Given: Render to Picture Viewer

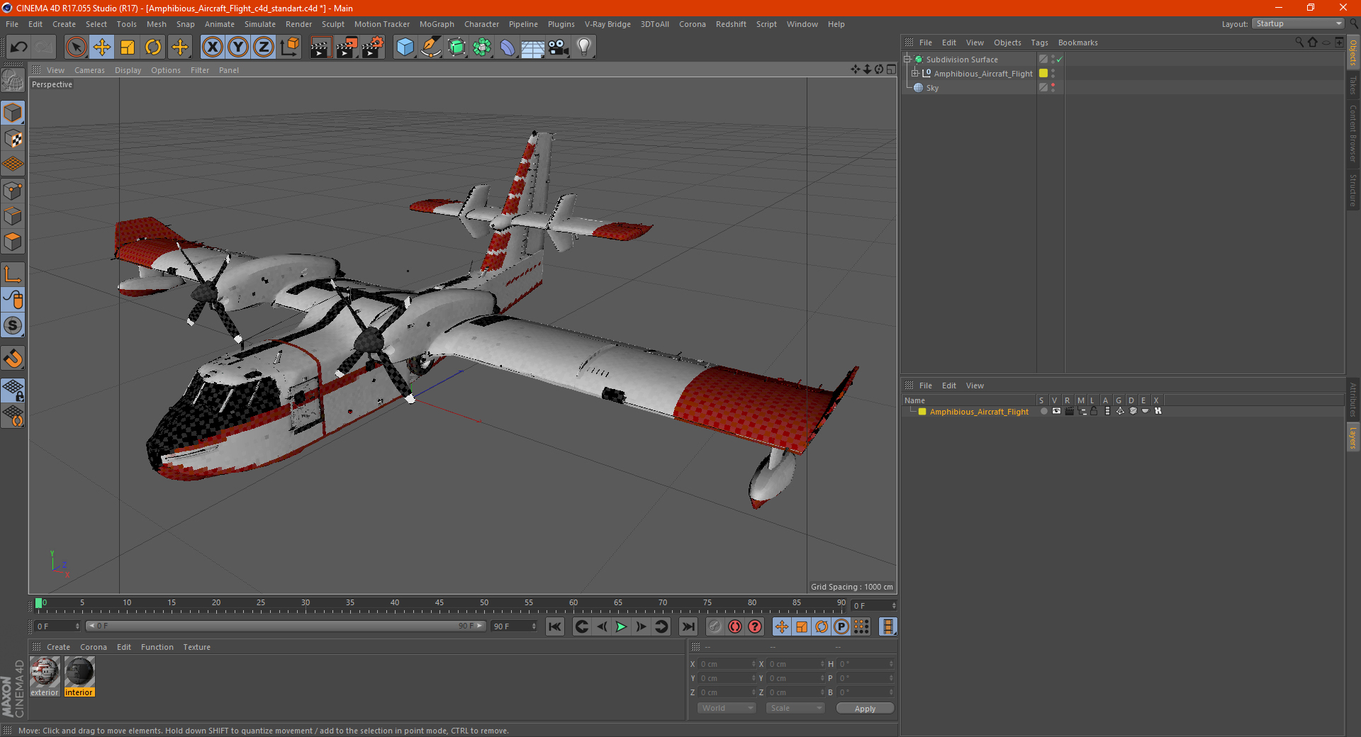Looking at the screenshot, I should coord(347,47).
